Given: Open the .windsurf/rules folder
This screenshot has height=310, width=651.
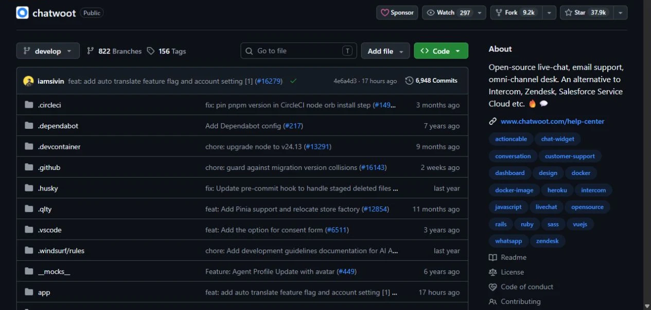Looking at the screenshot, I should point(61,251).
